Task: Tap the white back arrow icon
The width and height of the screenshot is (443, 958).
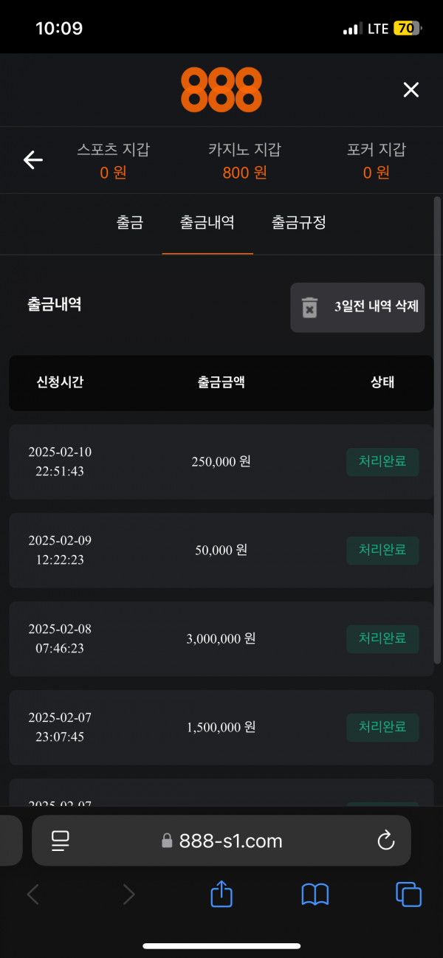Action: click(x=33, y=159)
